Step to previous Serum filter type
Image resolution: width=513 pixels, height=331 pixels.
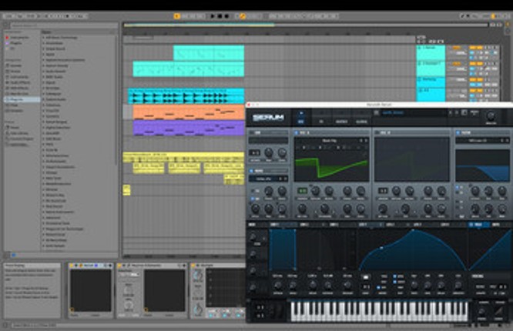tap(502, 141)
